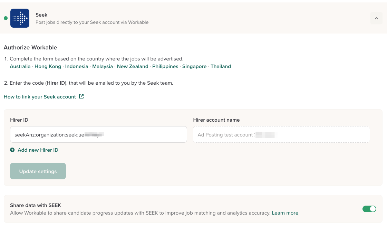Open the New Zealand form link
Viewport: 387px width, 226px height.
pyautogui.click(x=133, y=66)
